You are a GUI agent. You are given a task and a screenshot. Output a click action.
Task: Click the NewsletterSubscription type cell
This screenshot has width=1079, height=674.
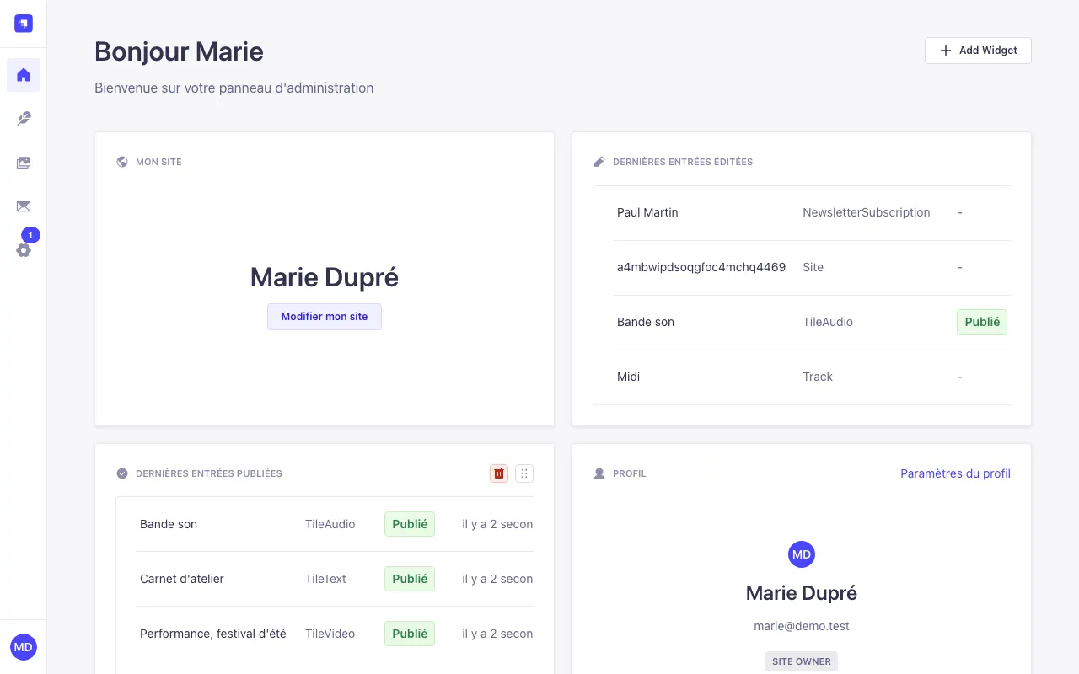pos(867,212)
